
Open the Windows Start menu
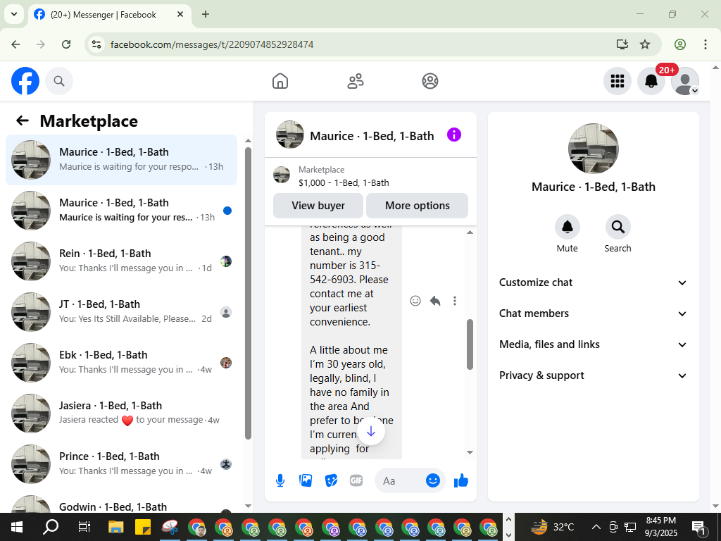[17, 527]
